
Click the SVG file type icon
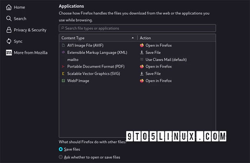pos(63,73)
